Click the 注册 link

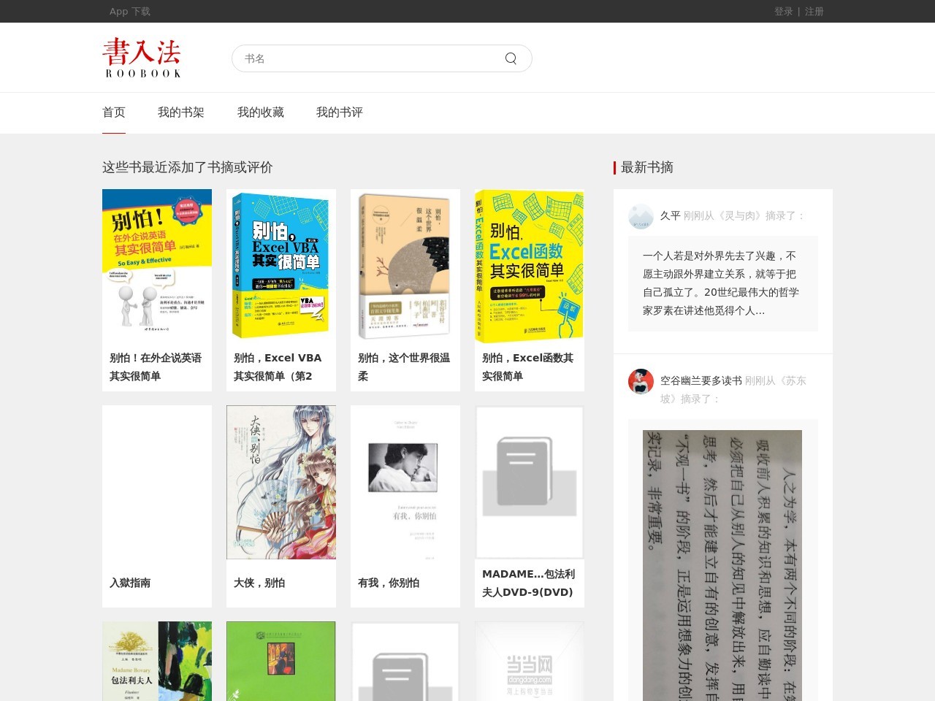coord(814,11)
